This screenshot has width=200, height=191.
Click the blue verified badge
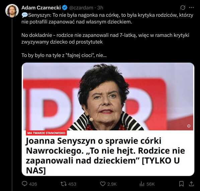[65, 8]
